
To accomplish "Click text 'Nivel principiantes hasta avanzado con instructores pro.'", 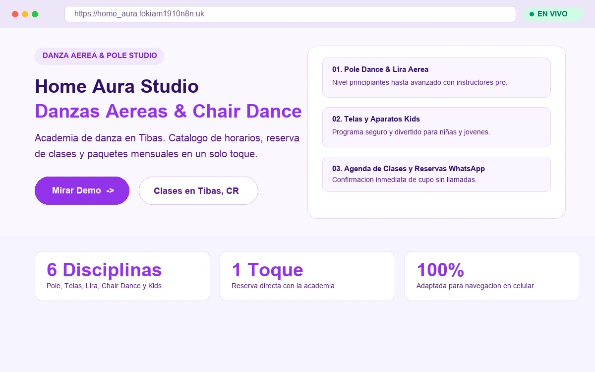I will click(x=419, y=82).
